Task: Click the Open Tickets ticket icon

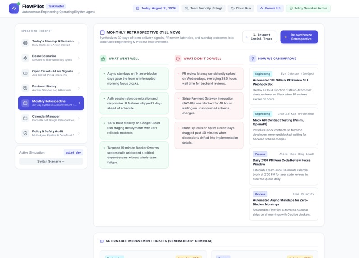Action: coord(25,73)
